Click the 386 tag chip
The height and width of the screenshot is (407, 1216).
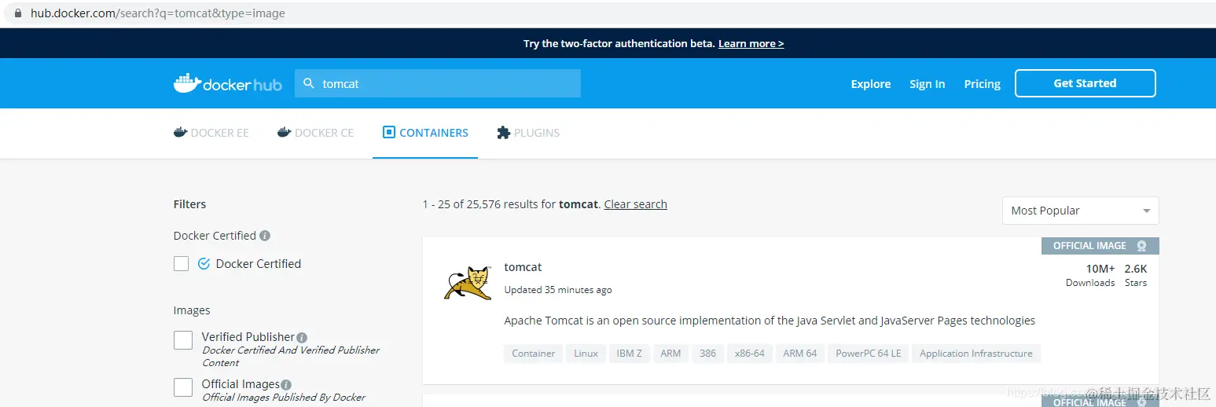(708, 354)
